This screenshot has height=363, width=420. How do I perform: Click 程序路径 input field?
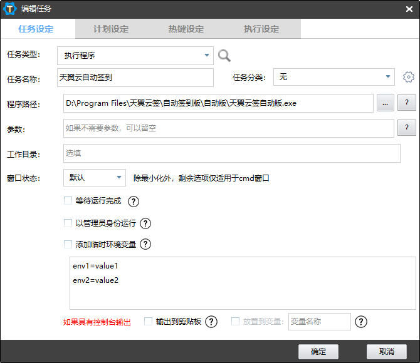(x=218, y=103)
